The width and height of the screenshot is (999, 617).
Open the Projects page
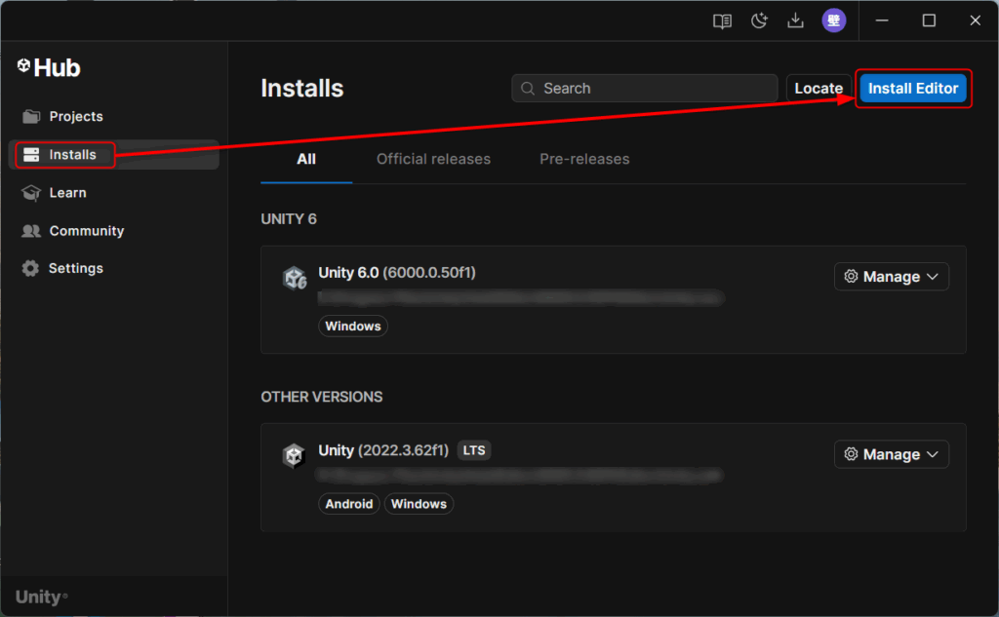pos(114,117)
